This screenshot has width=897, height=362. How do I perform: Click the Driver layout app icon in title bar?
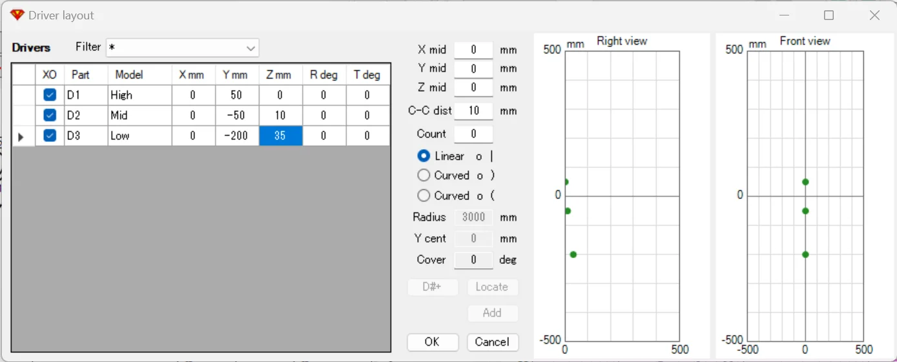pos(17,15)
